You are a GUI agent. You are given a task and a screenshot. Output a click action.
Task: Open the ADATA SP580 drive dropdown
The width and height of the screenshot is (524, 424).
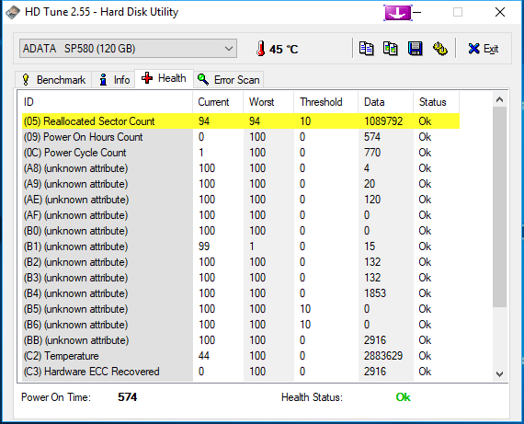(129, 49)
